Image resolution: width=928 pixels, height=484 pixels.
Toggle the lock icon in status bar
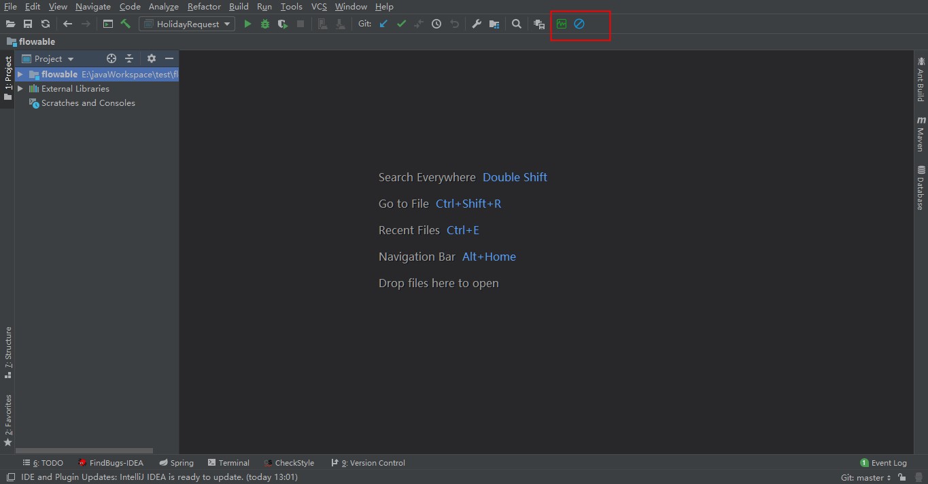pyautogui.click(x=901, y=477)
